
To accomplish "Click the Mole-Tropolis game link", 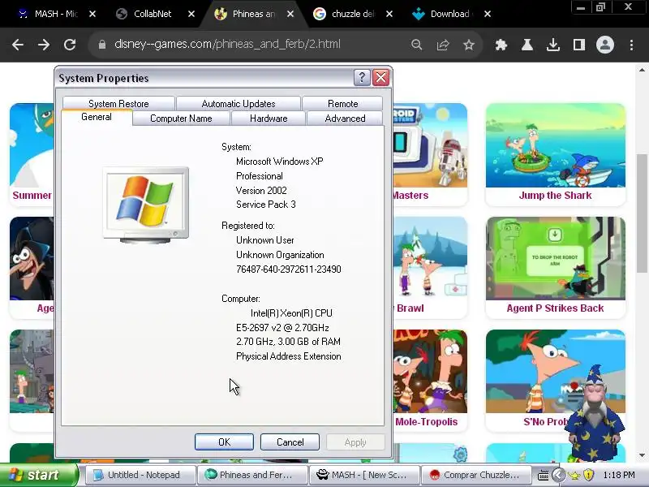I will coord(427,421).
